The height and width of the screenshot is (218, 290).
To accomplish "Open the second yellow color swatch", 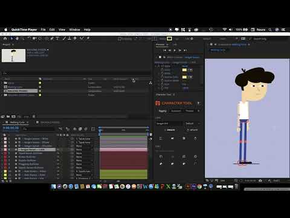I will (184, 77).
